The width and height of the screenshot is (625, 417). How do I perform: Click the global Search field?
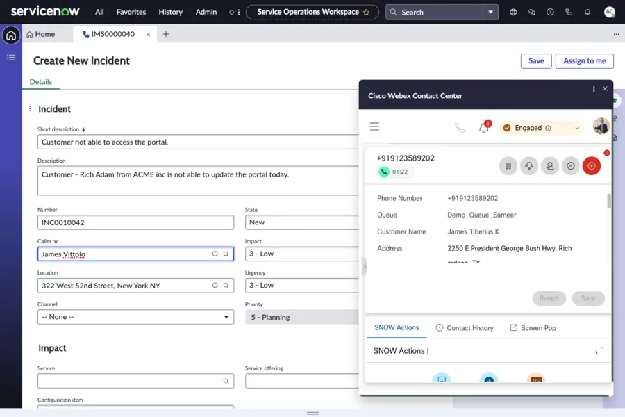435,12
